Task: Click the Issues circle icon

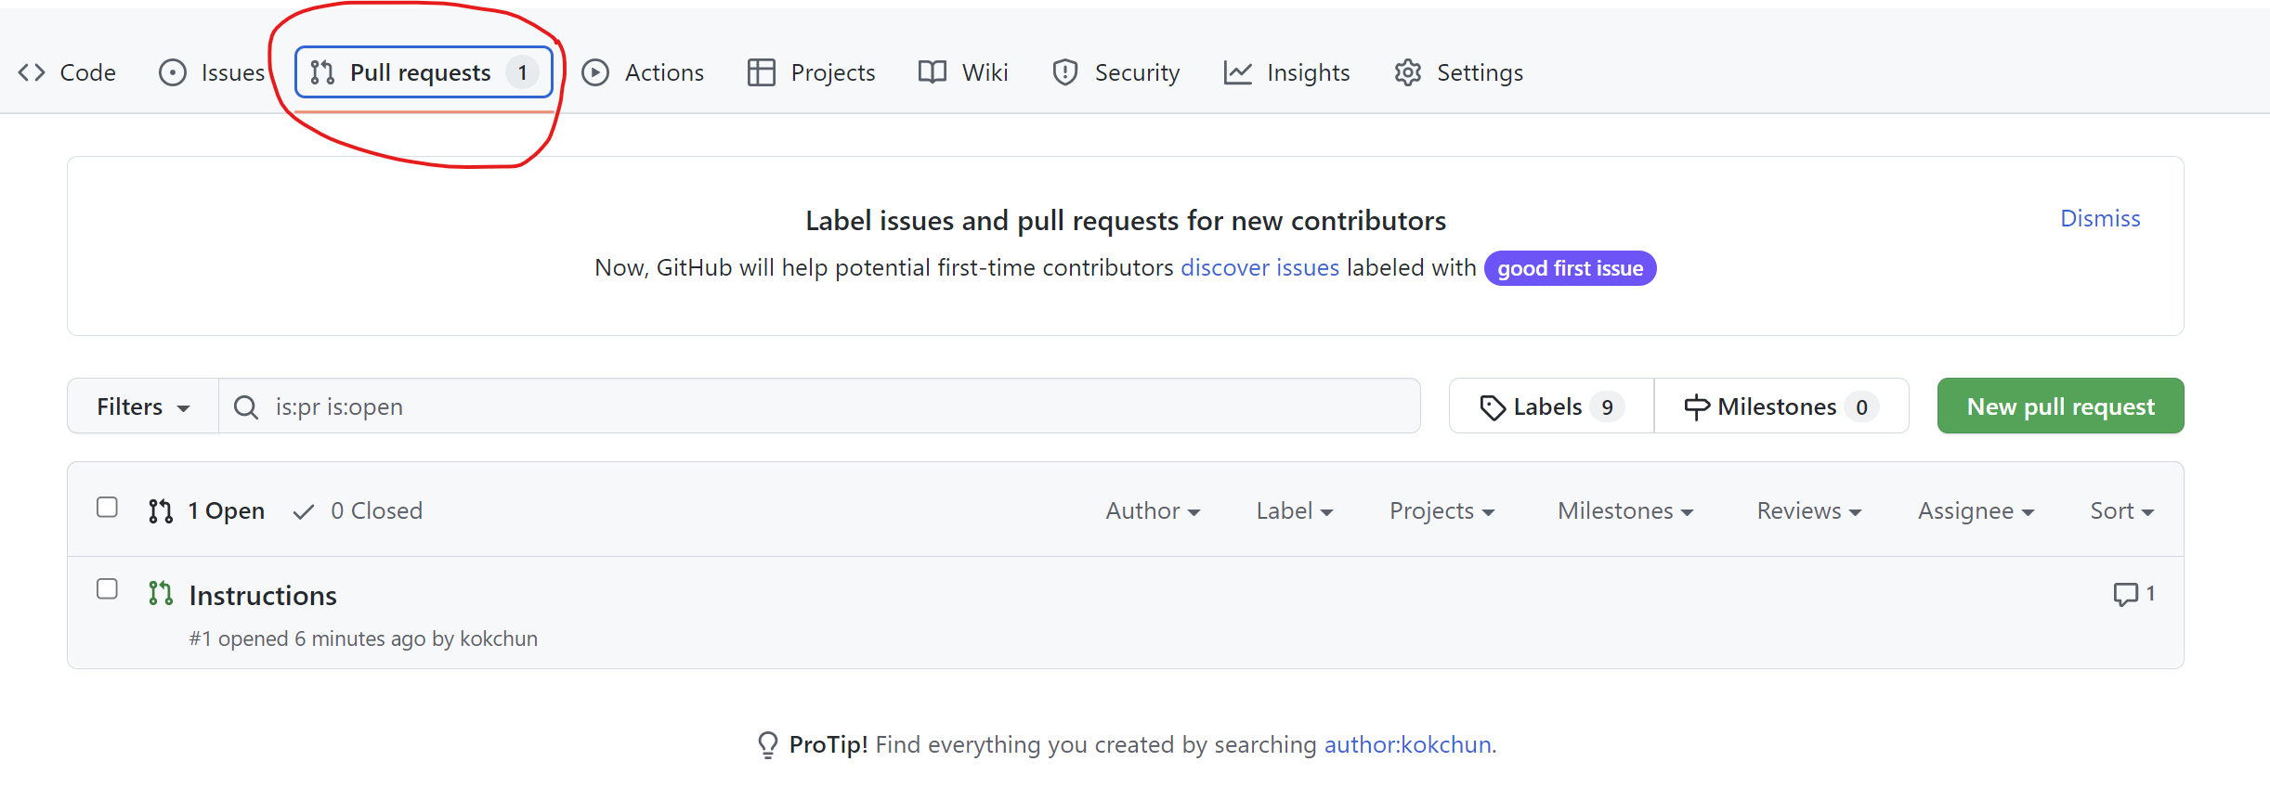Action: click(x=173, y=72)
